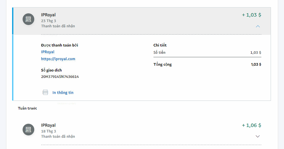
Task: Select transaction ID 20H37914SN7436614
Action: [60, 77]
